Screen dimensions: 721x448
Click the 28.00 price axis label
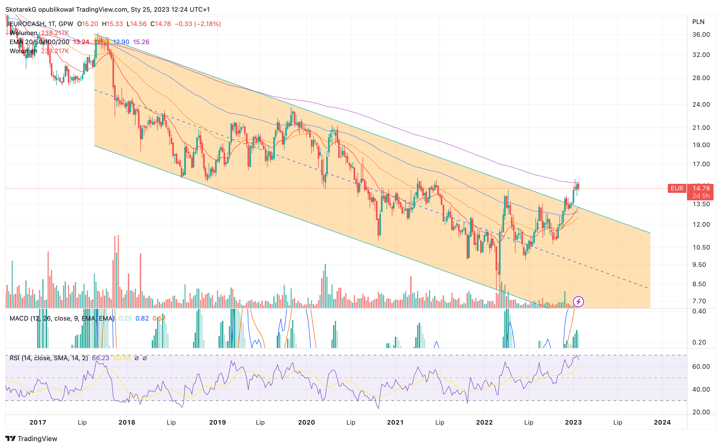(701, 78)
